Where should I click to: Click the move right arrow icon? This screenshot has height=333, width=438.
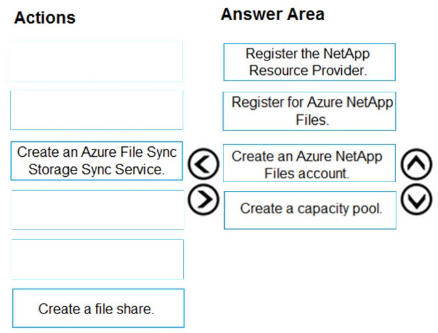point(203,200)
